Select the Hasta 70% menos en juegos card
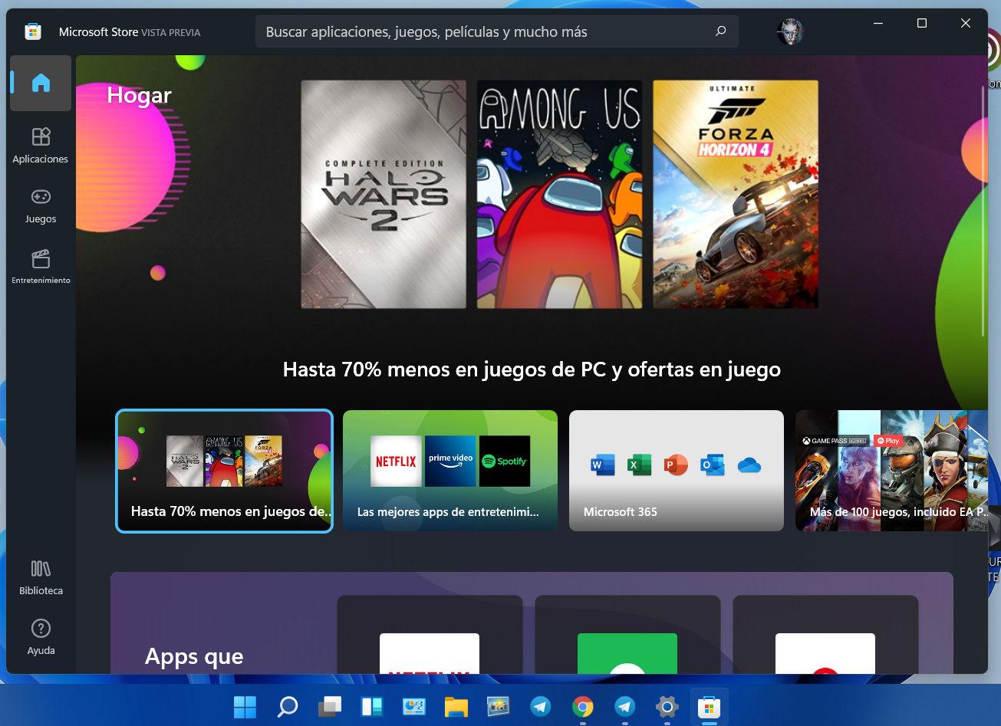This screenshot has height=726, width=1001. click(x=224, y=471)
